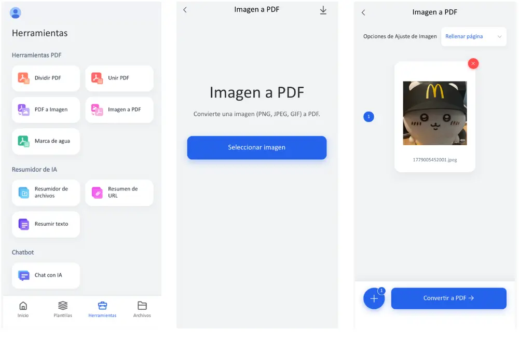Open the PDF a Imagen tool

click(46, 109)
